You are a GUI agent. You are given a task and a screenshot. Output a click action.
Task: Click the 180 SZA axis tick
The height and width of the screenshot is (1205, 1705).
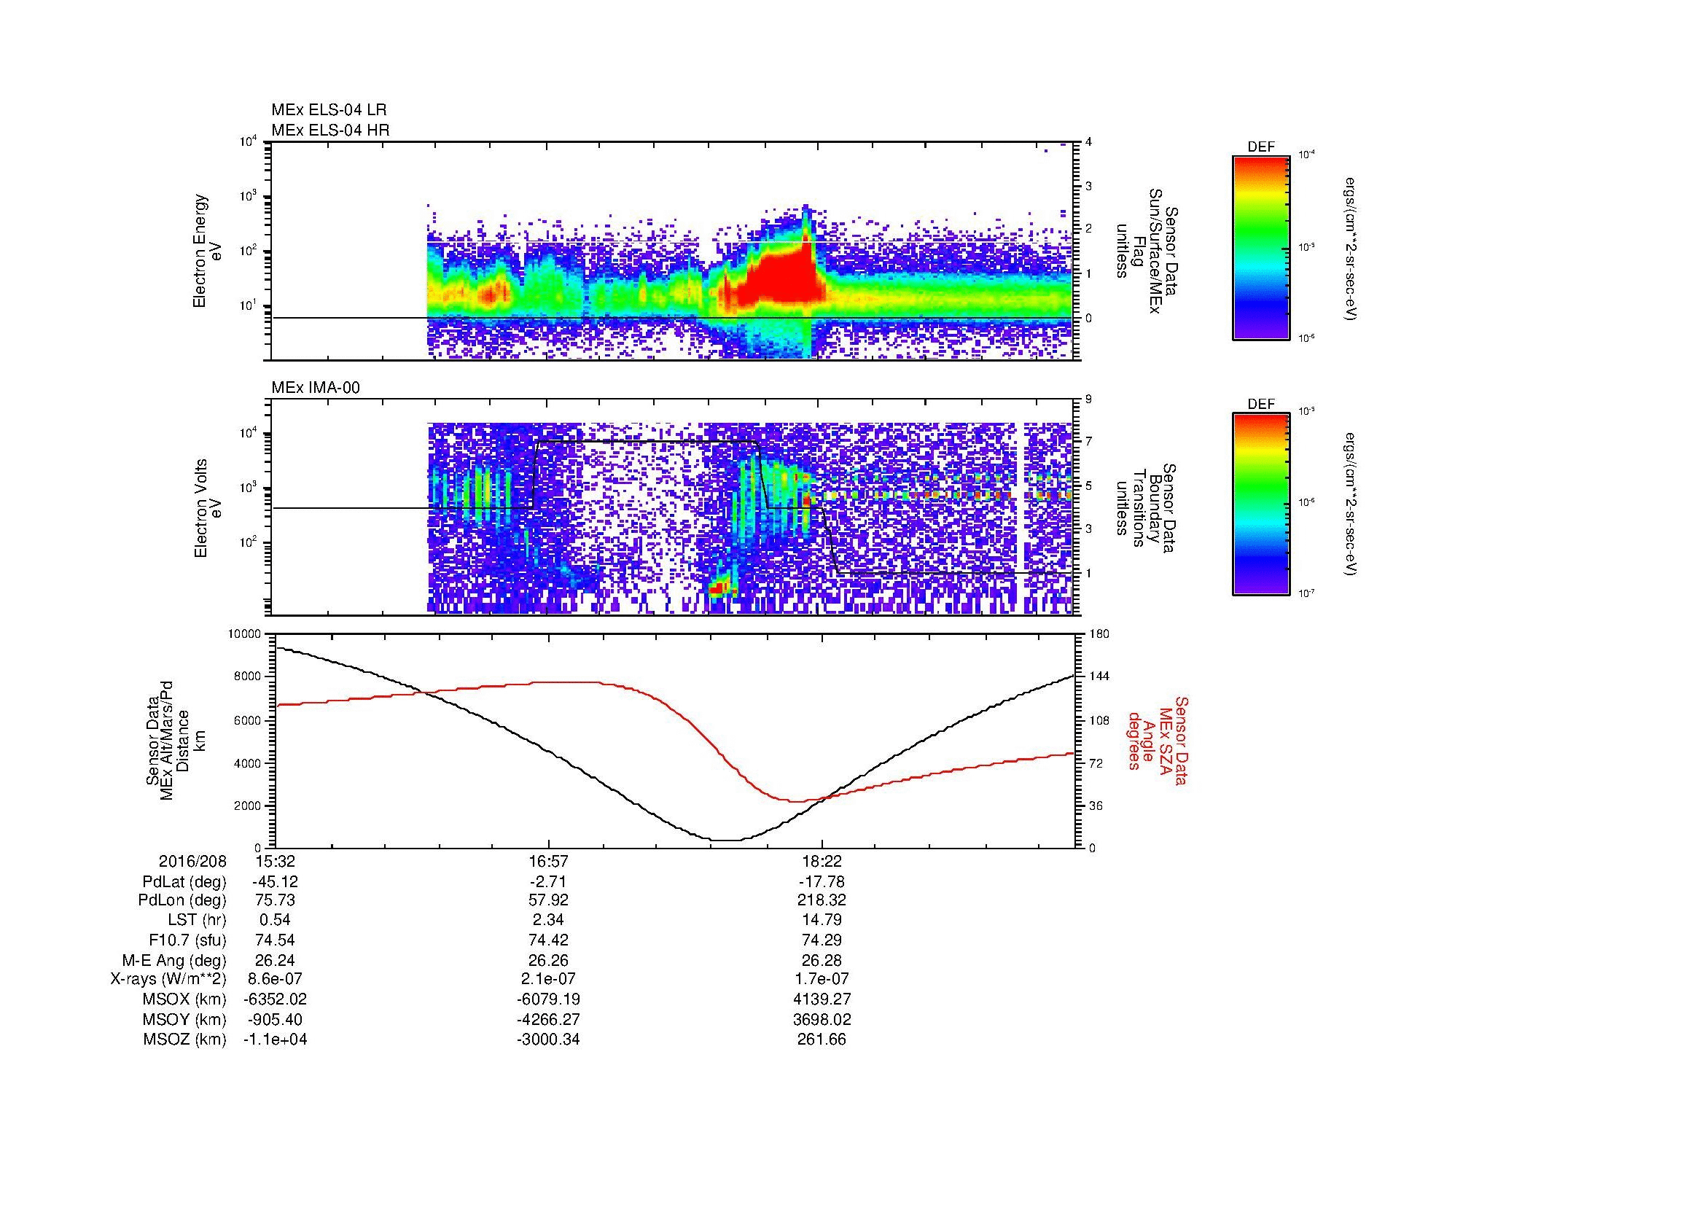click(x=1101, y=634)
